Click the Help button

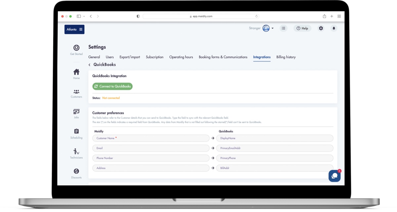pyautogui.click(x=302, y=28)
